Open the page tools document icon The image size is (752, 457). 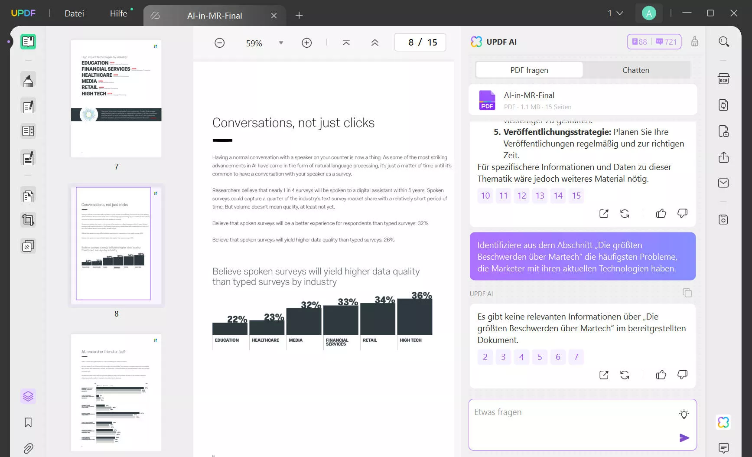pos(28,196)
